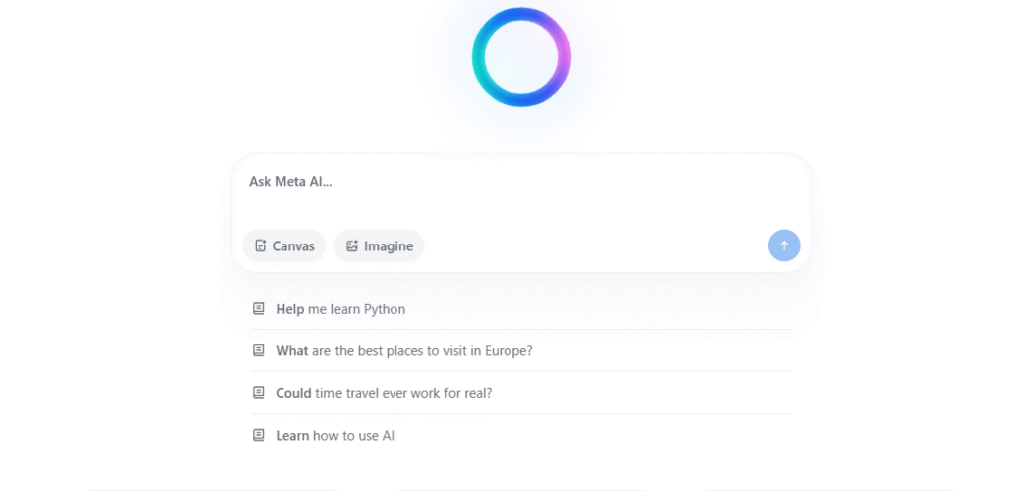This screenshot has height=491, width=1015.
Task: Send the prompt with the arrow button
Action: 784,245
